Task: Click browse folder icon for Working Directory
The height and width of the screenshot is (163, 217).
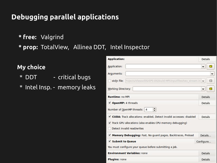Action: [211, 89]
